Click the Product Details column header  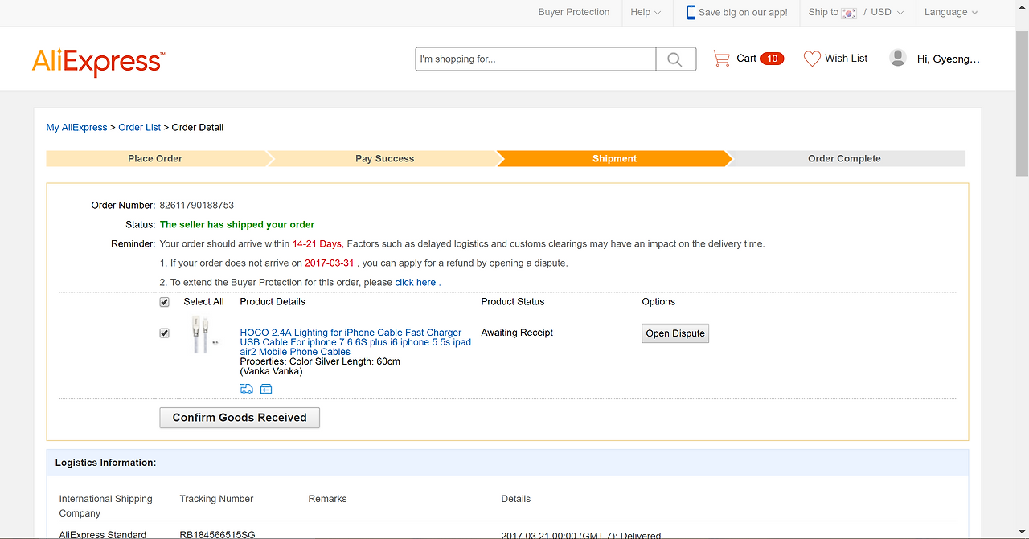(x=273, y=302)
